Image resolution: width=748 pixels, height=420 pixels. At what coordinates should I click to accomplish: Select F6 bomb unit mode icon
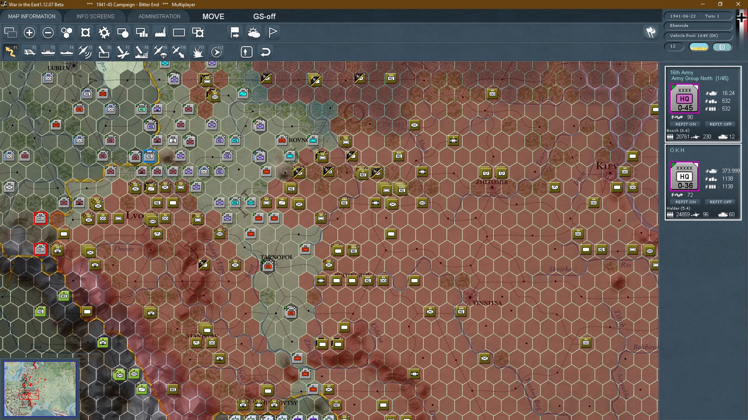104,52
